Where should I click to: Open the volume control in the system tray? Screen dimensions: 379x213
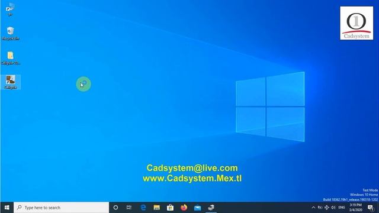[x=333, y=208]
